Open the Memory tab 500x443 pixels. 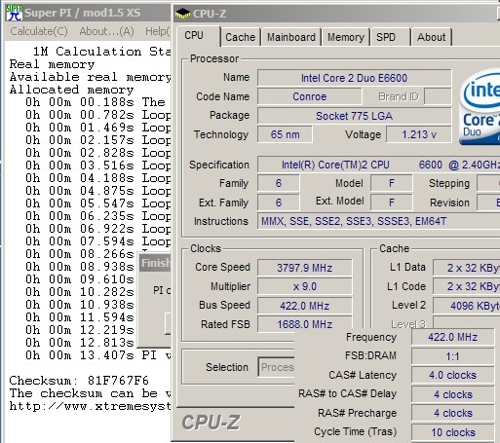click(346, 37)
